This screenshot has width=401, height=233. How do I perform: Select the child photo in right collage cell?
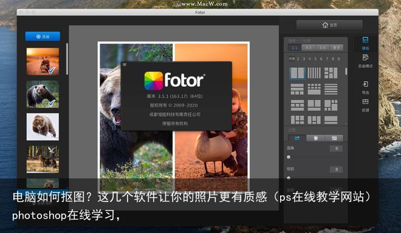(x=211, y=116)
